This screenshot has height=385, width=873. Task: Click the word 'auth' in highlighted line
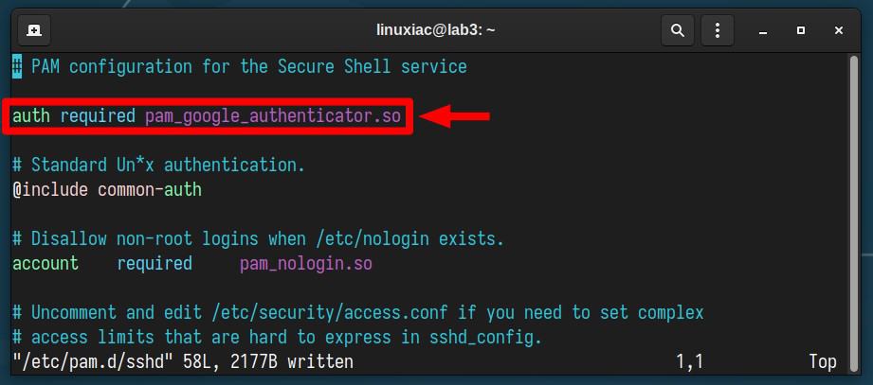[x=31, y=116]
